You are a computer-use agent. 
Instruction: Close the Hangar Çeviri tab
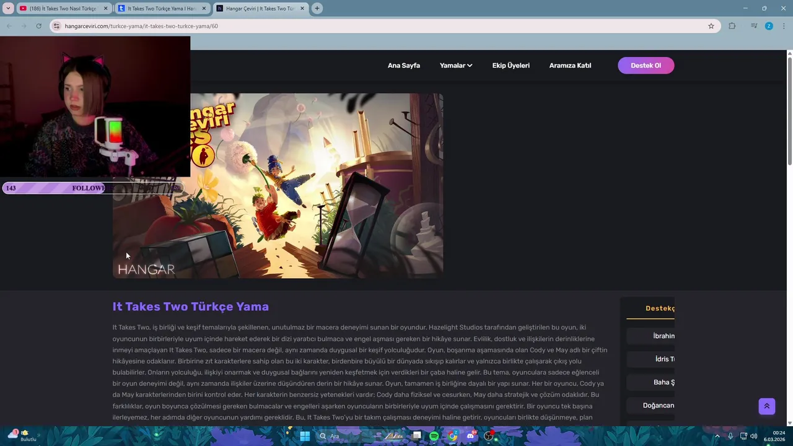click(302, 9)
